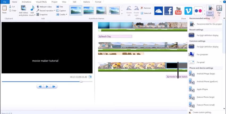
Task: Switch to the View tab
Action: click(64, 2)
